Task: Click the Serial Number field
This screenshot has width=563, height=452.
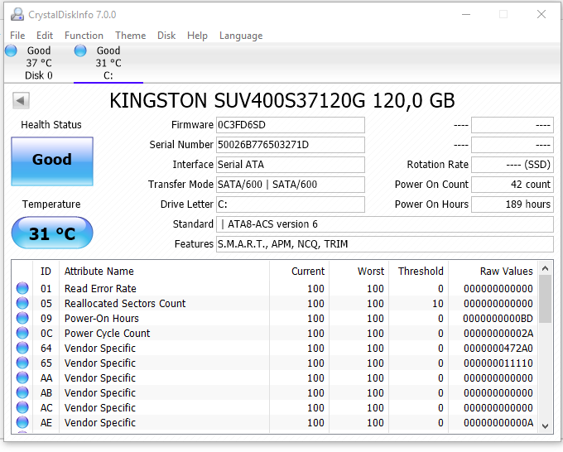Action: (x=291, y=145)
